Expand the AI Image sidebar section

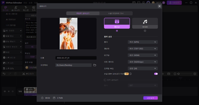click(x=12, y=31)
